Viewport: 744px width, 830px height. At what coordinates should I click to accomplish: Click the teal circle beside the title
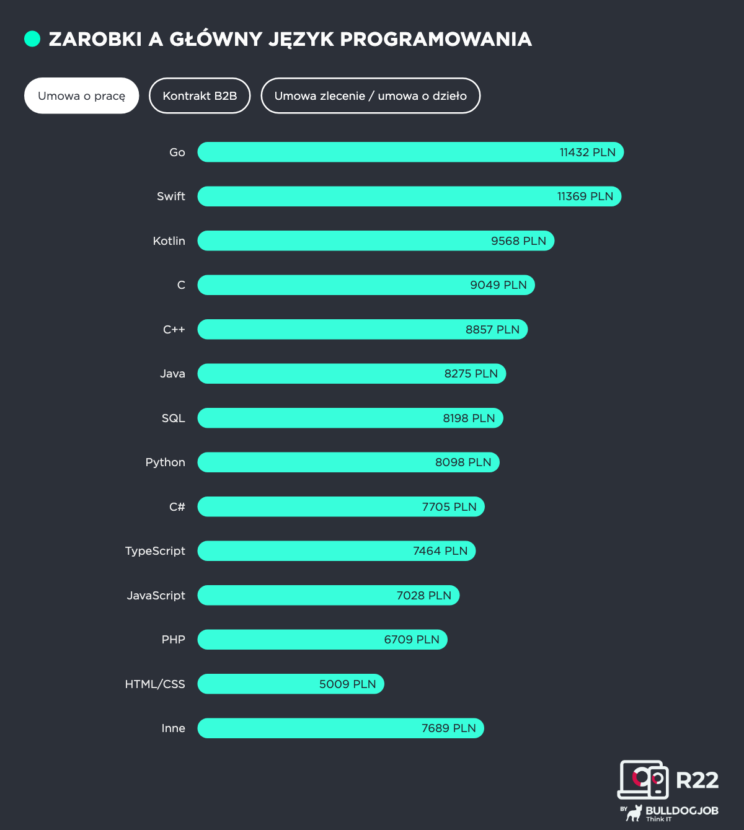click(x=32, y=39)
